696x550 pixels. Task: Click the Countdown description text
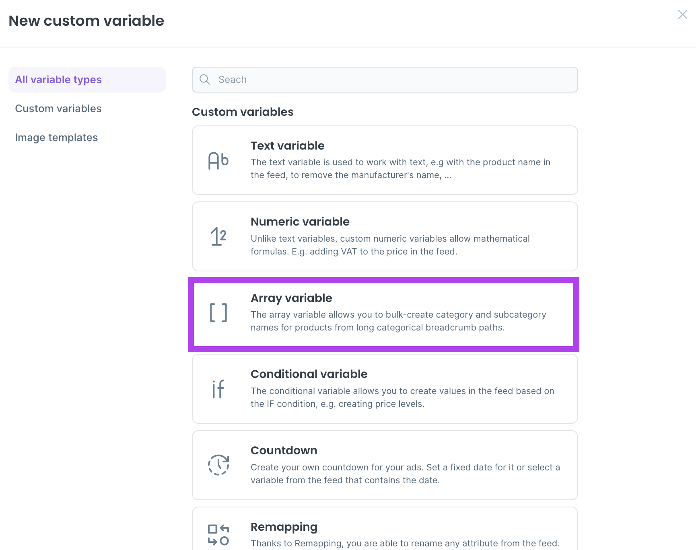point(405,474)
